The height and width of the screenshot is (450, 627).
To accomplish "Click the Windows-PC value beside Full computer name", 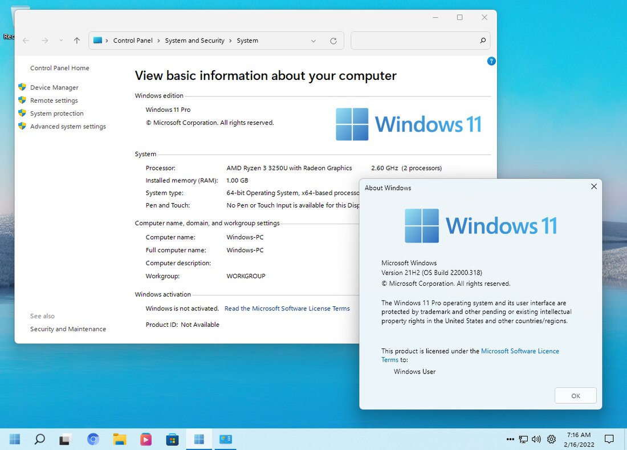I will tap(245, 250).
